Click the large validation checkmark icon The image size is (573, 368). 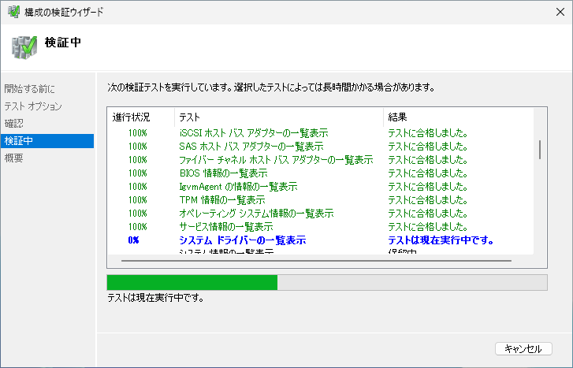pyautogui.click(x=24, y=47)
